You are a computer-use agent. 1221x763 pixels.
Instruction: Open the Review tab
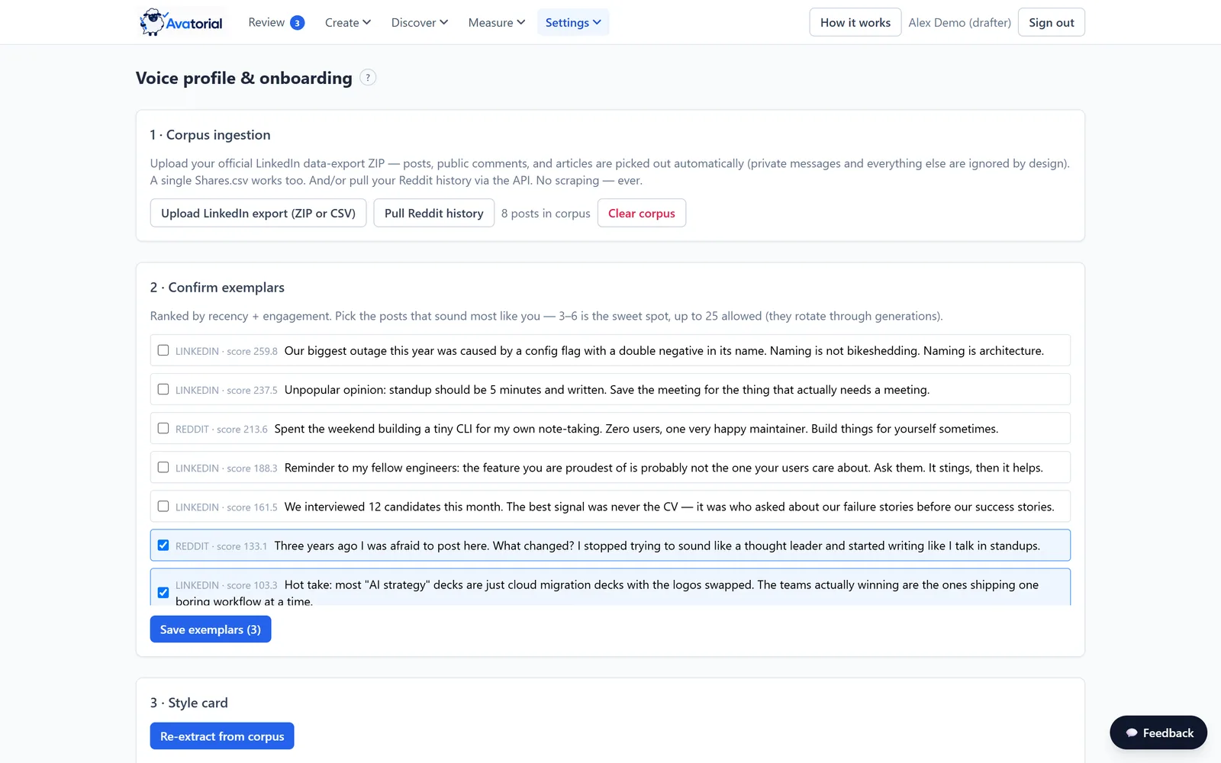(275, 22)
